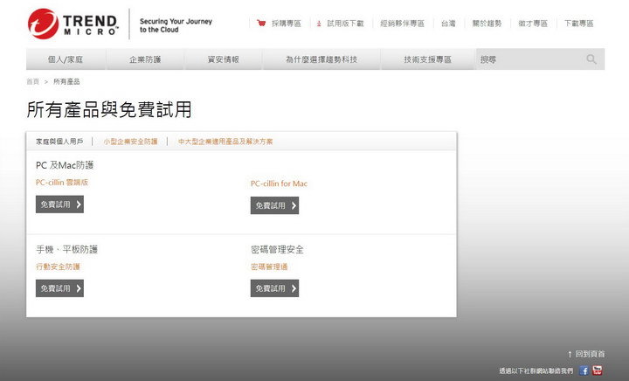Click 免費試用 button under 密碼管理通
The height and width of the screenshot is (381, 629).
coord(274,288)
